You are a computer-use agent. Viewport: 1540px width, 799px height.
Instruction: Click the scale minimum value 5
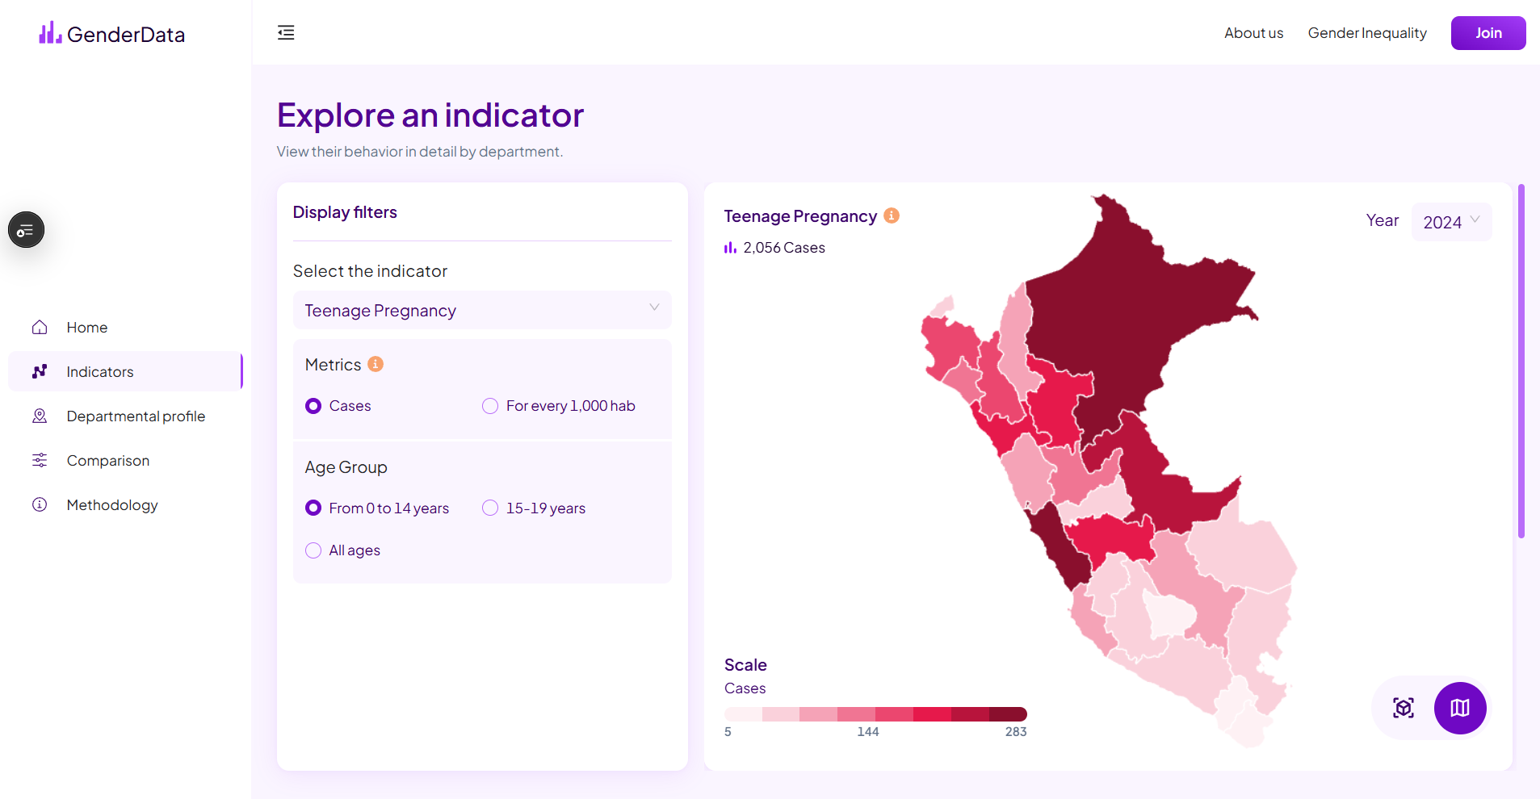(728, 732)
